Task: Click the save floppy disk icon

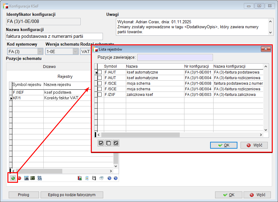Action: pos(94,178)
